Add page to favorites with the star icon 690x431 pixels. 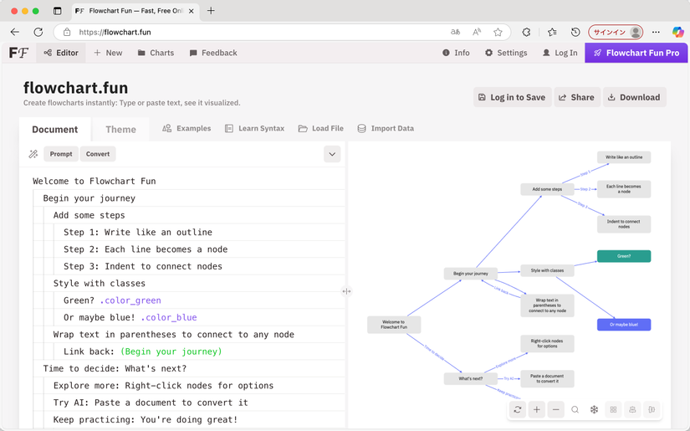coord(498,32)
